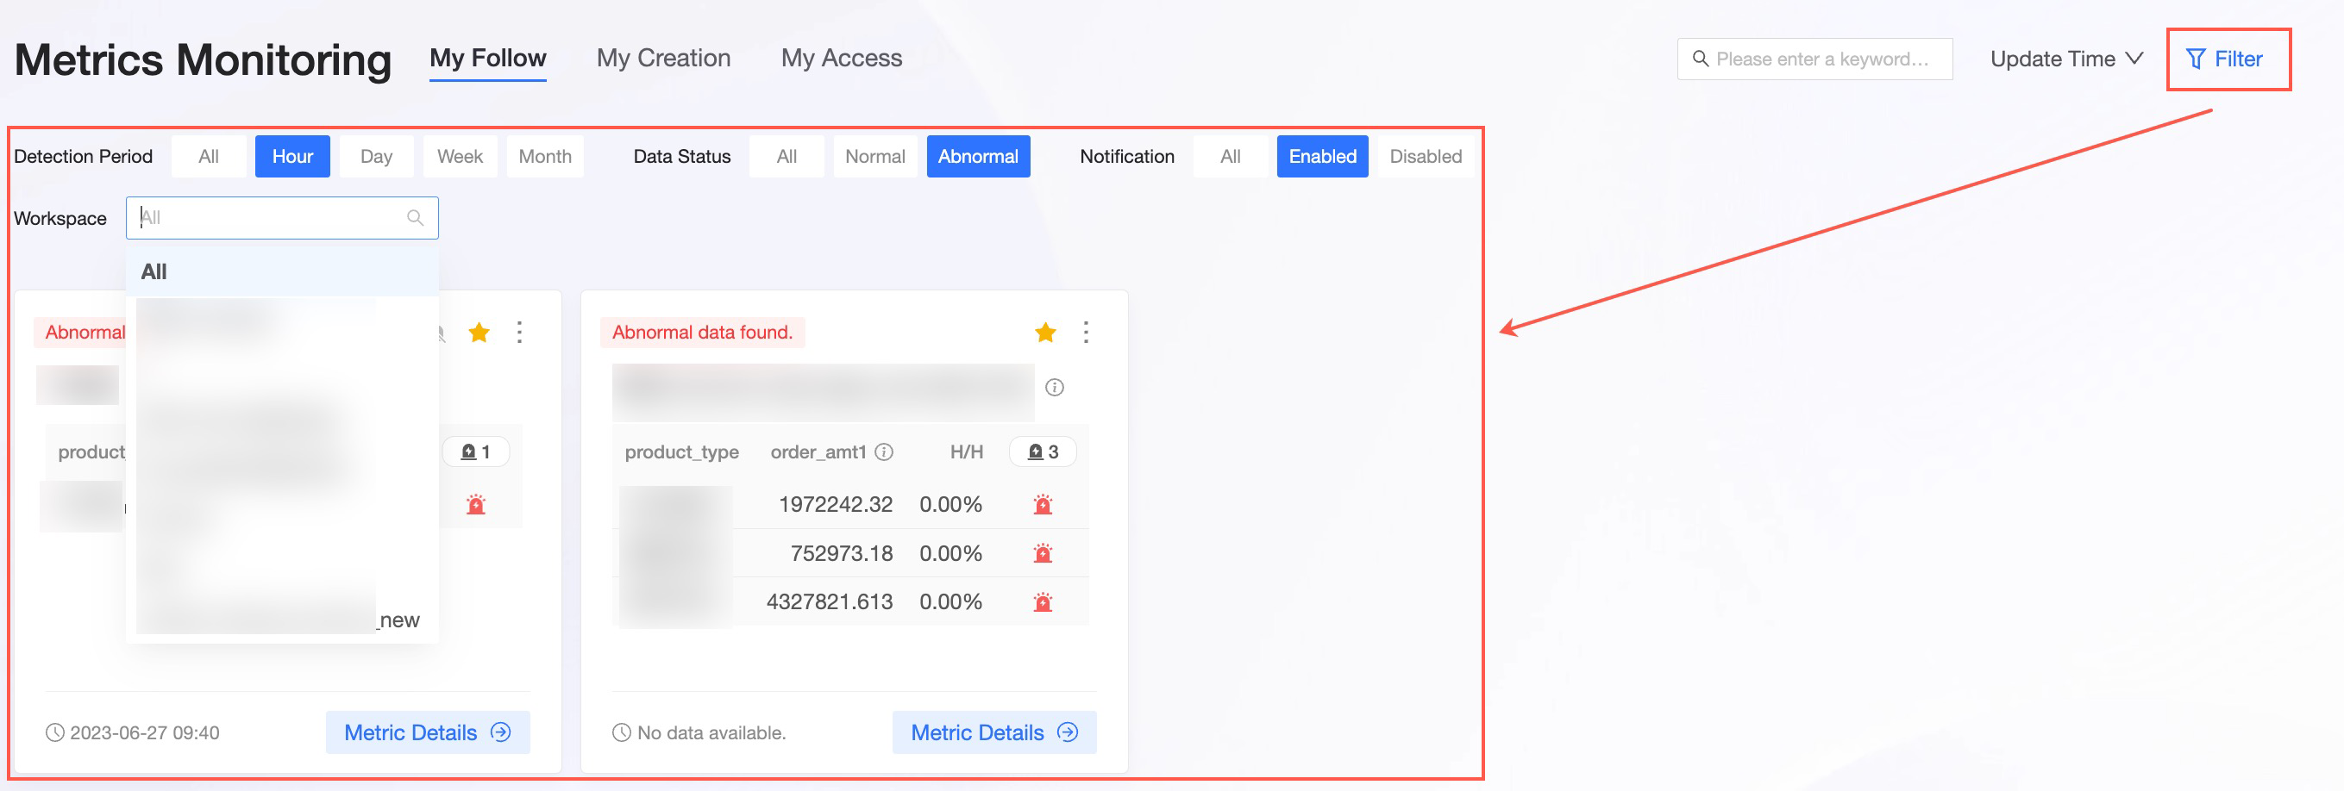Switch to the My Follow tab
2344x791 pixels.
click(488, 59)
